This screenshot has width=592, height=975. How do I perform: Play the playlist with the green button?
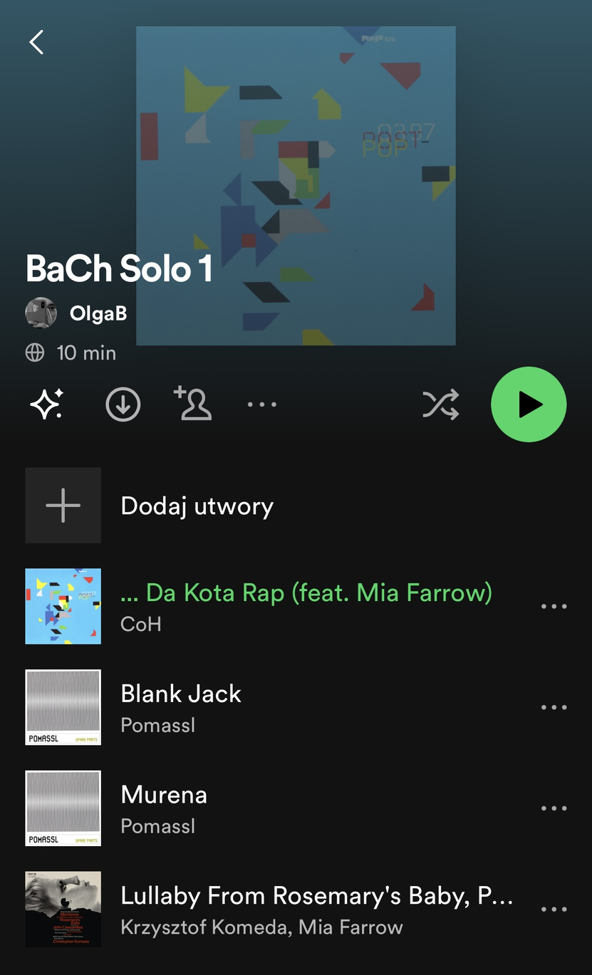coord(529,405)
